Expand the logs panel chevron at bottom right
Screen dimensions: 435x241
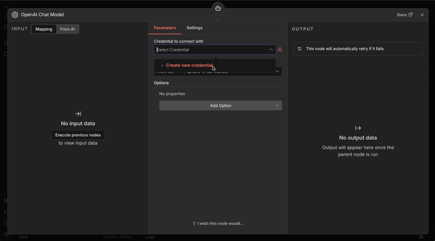pos(430,237)
